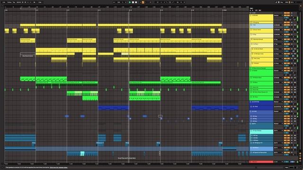Viewport: 303px width, 170px height.
Task: Click the second circular show/hide button, bottom right
Action: point(301,156)
